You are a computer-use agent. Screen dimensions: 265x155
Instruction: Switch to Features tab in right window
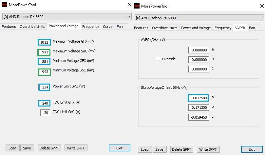click(141, 28)
